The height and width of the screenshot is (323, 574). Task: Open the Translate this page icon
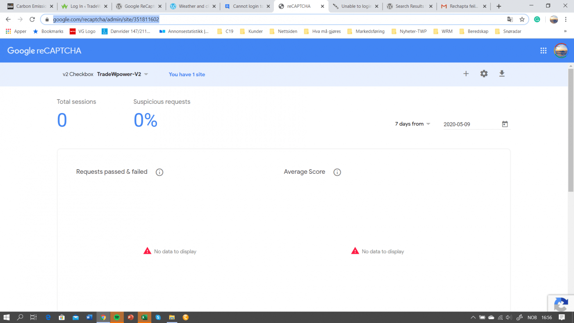(x=510, y=19)
